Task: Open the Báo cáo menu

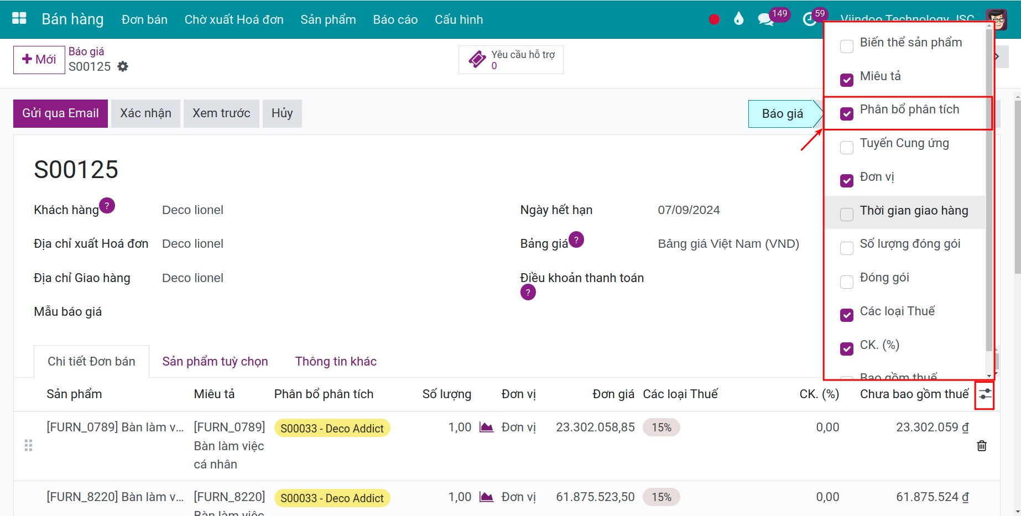Action: pos(395,19)
